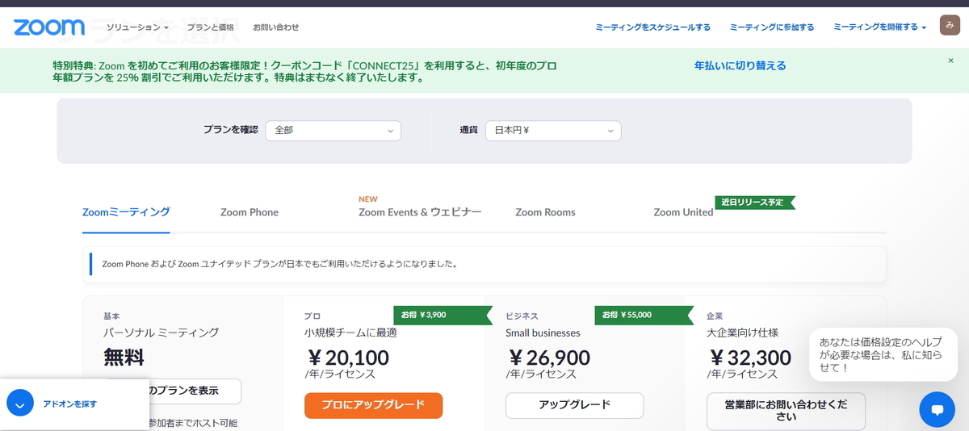Click アドオンを探す link
The height and width of the screenshot is (431, 969).
pos(69,404)
